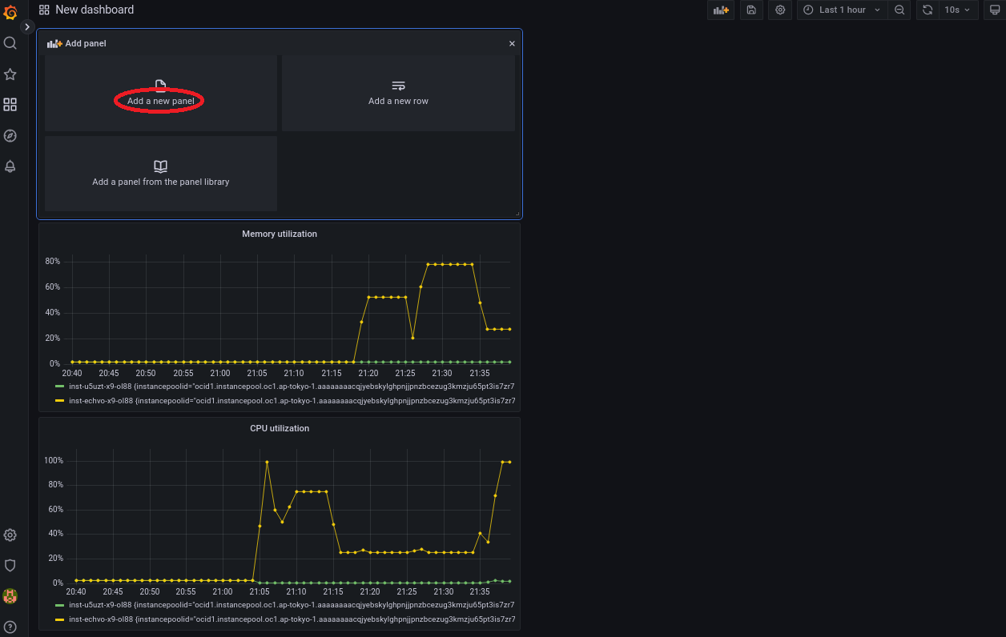The height and width of the screenshot is (637, 1006).
Task: Expand the sidebar with the chevron arrow
Action: pos(27,27)
